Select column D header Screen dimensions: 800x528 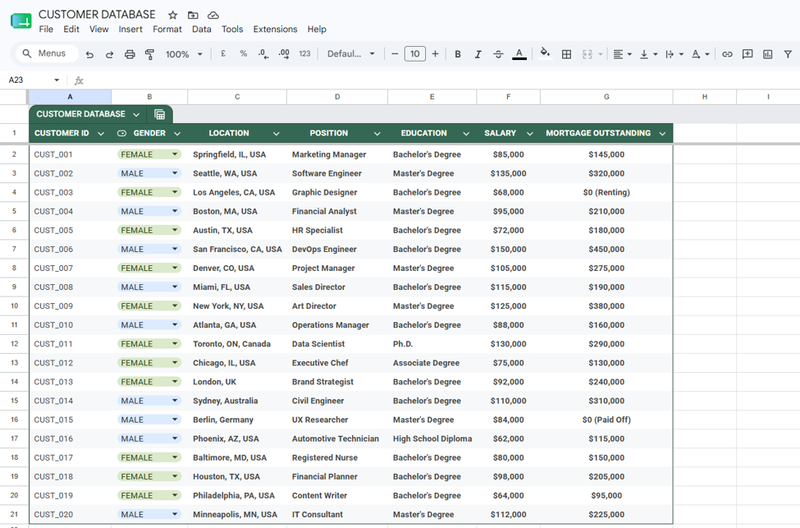(x=337, y=97)
